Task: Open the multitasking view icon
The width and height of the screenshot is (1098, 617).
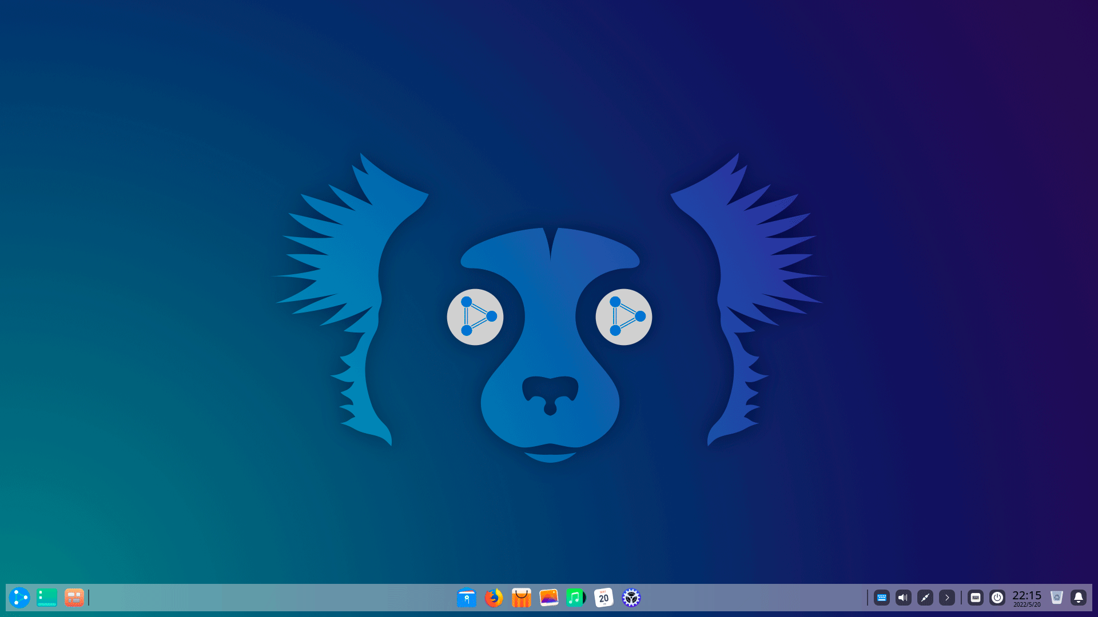Action: tap(74, 598)
